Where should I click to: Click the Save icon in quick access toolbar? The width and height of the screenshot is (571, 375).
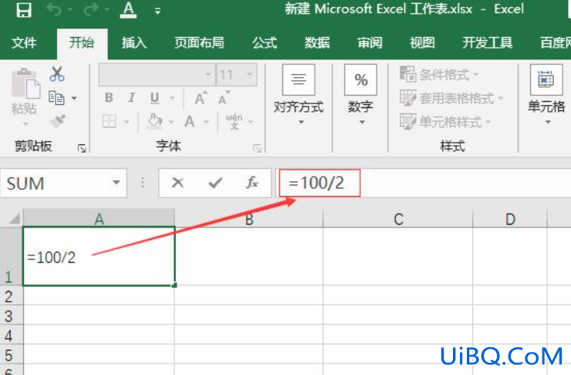point(24,10)
